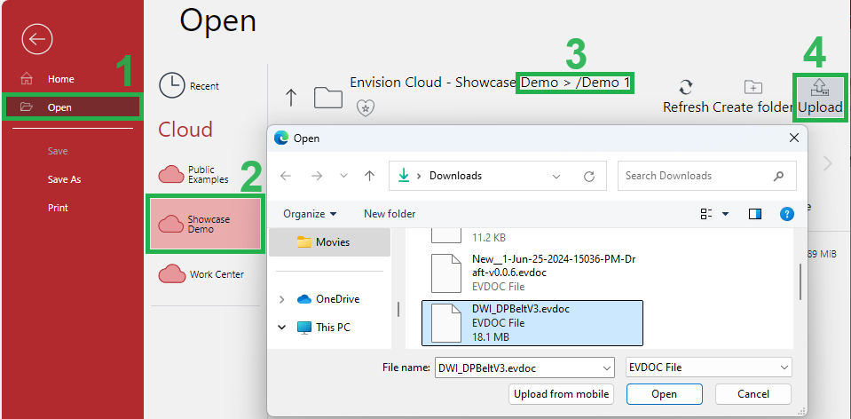Go forward in file dialog navigation
This screenshot has height=419, width=851.
(317, 176)
